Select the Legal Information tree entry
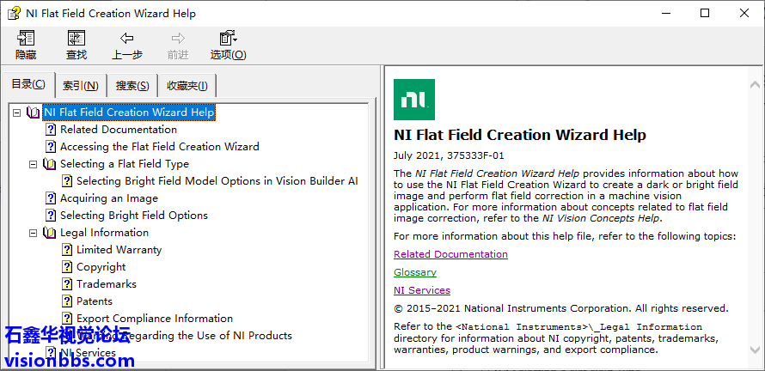 [x=104, y=233]
